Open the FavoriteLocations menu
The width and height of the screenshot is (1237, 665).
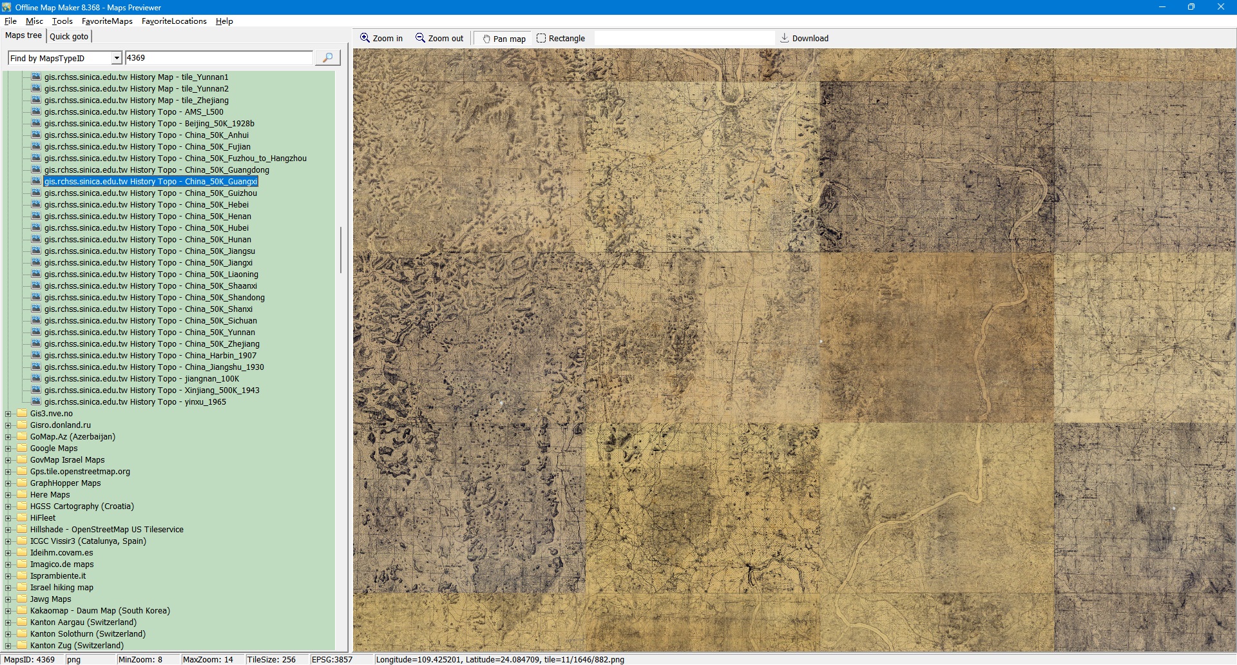174,21
